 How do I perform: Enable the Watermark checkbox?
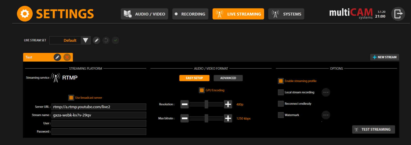pyautogui.click(x=281, y=115)
